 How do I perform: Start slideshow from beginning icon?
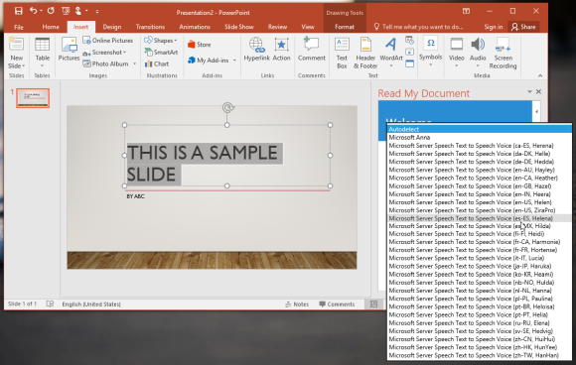[66, 11]
